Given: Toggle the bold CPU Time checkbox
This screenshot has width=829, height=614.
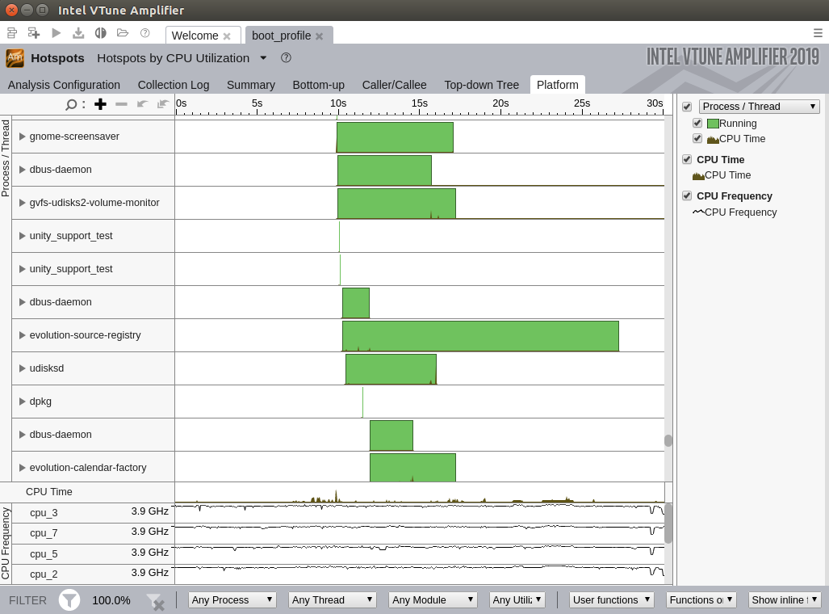Looking at the screenshot, I should 687,159.
